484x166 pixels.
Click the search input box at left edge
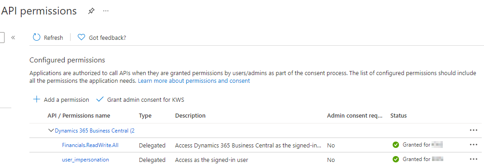pyautogui.click(x=2, y=38)
